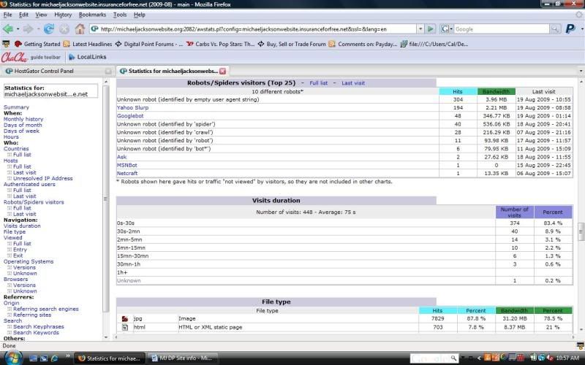585x365 pixels.
Task: Click the Forward navigation arrow
Action: tap(28, 28)
